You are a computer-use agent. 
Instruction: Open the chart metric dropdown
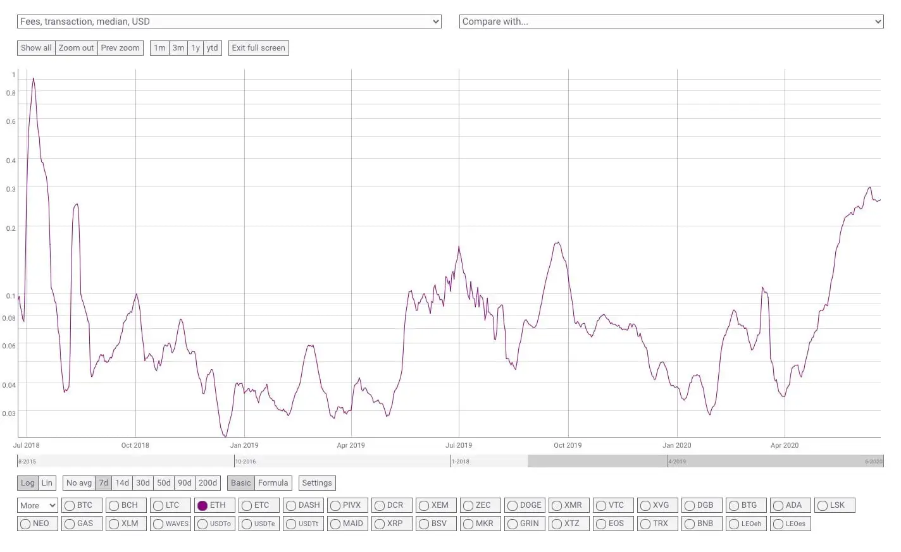point(228,21)
